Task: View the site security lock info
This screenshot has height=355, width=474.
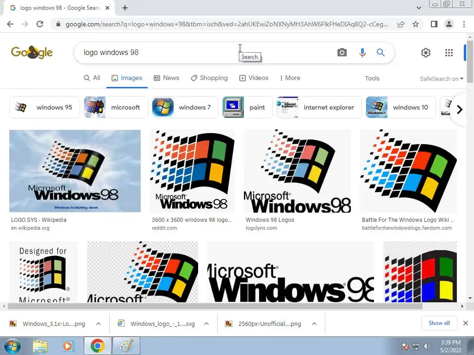Action: pyautogui.click(x=58, y=24)
